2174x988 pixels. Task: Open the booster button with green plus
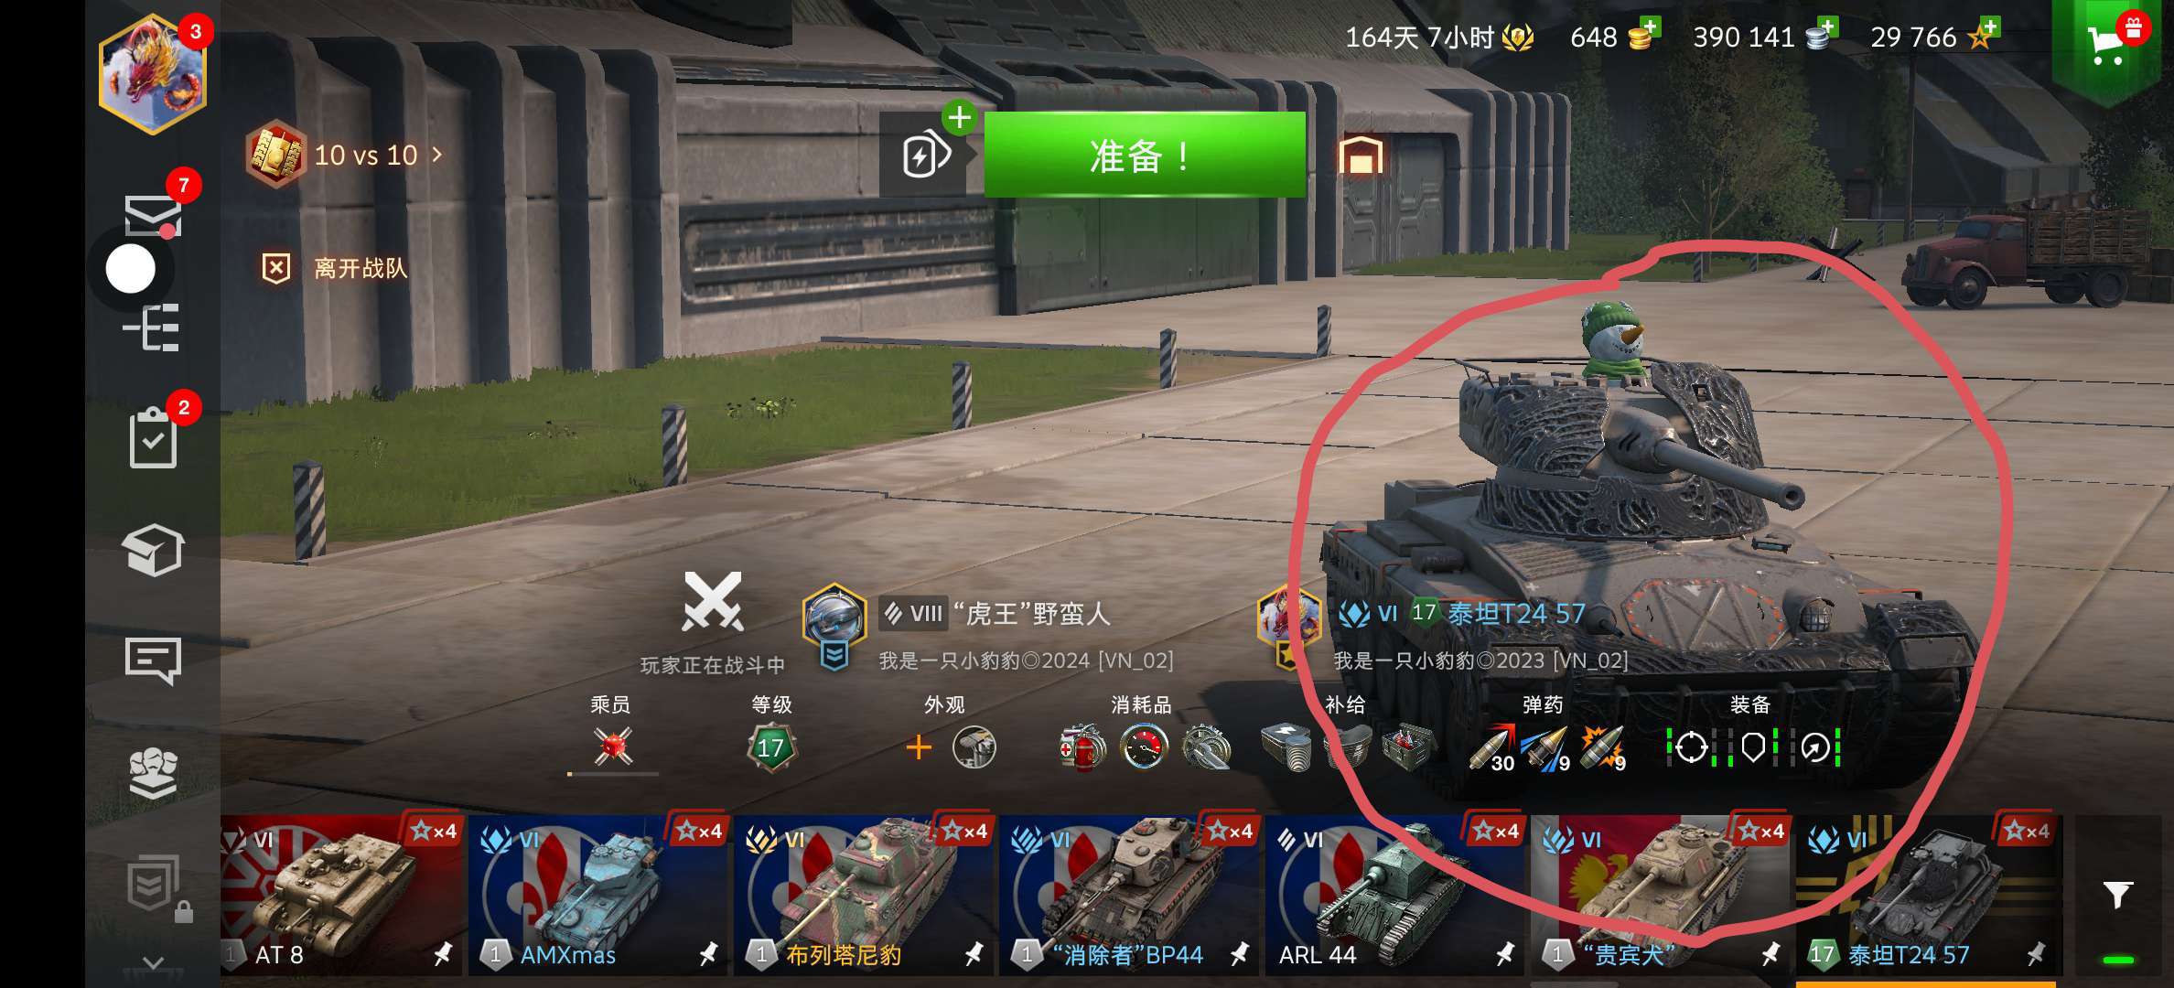click(926, 153)
